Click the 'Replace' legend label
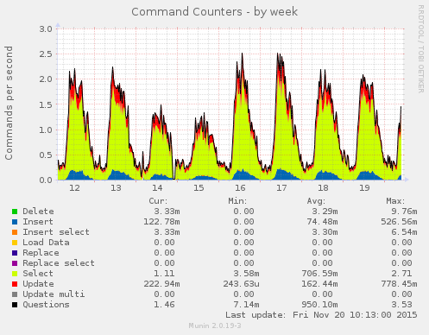Screen dimensions: 429x335 click(x=41, y=253)
